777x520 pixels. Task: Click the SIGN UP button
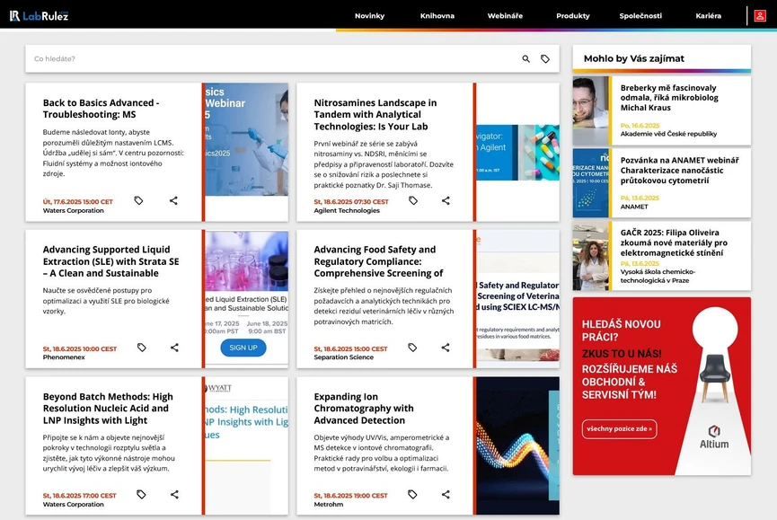242,348
